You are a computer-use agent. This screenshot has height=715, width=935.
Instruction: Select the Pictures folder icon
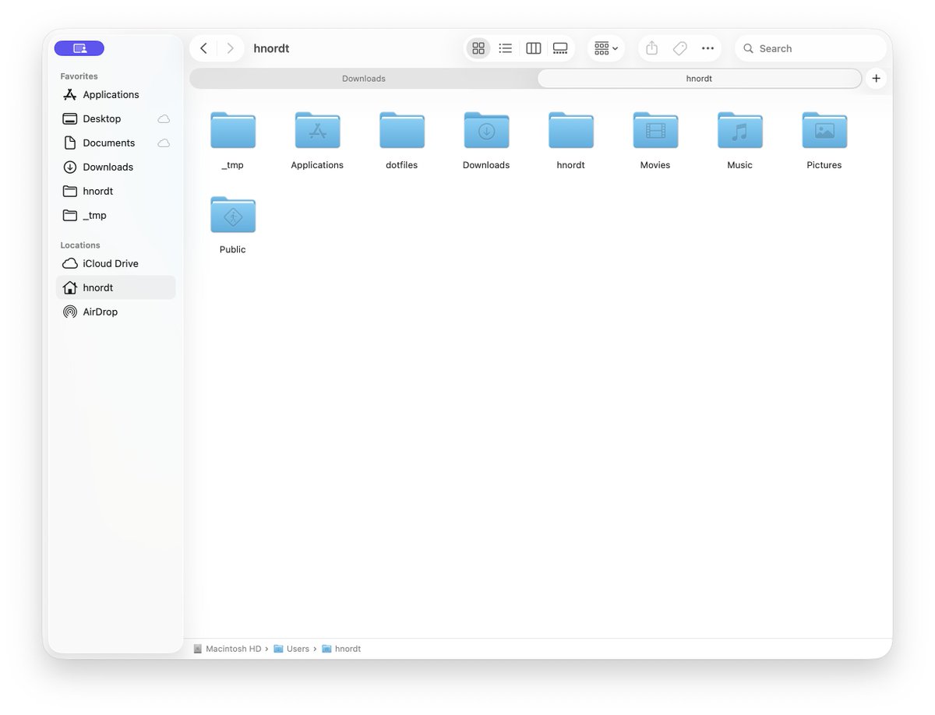[824, 130]
